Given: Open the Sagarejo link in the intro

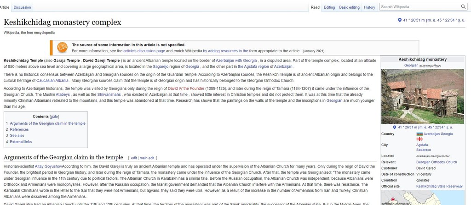Looking at the screenshot, I should pyautogui.click(x=161, y=66).
